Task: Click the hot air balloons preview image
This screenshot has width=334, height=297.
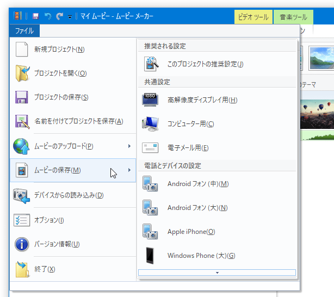Action: click(317, 115)
